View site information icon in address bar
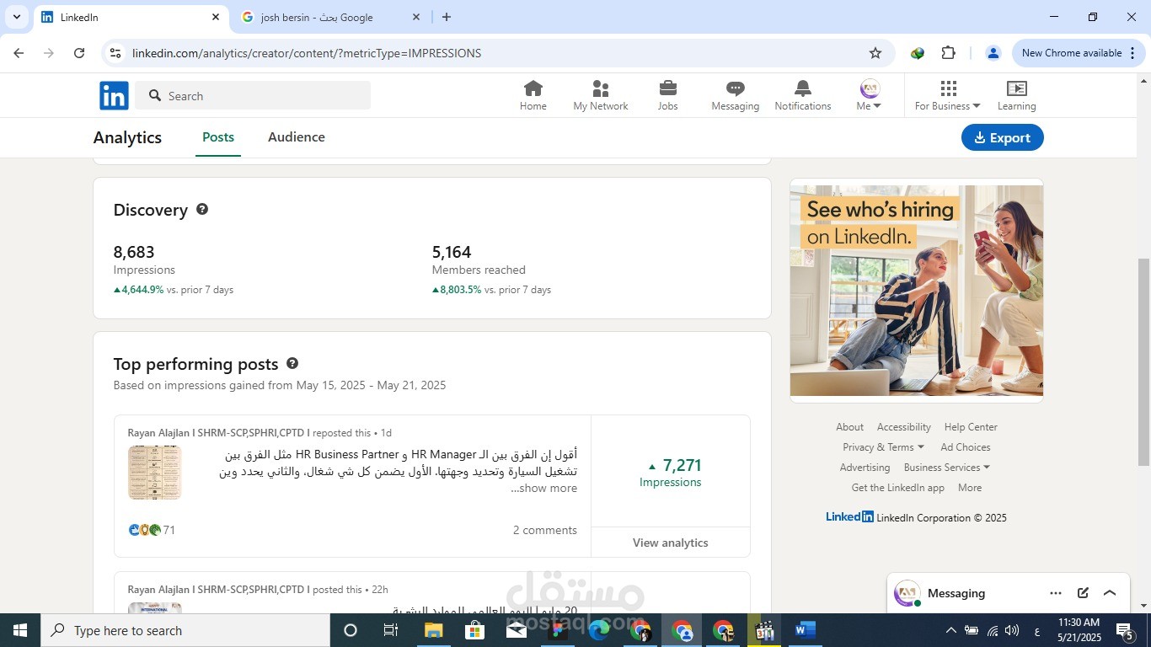Image resolution: width=1151 pixels, height=647 pixels. 116,53
